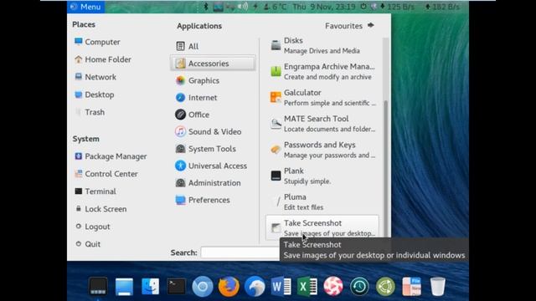Launch Firefox from the dock
Screen dimensions: 536x301
pyautogui.click(x=229, y=286)
